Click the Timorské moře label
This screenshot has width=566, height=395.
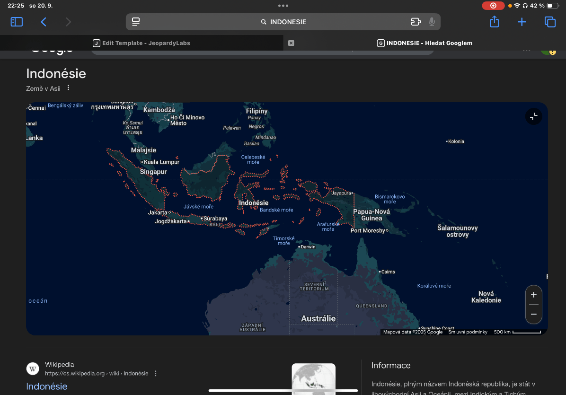click(283, 241)
